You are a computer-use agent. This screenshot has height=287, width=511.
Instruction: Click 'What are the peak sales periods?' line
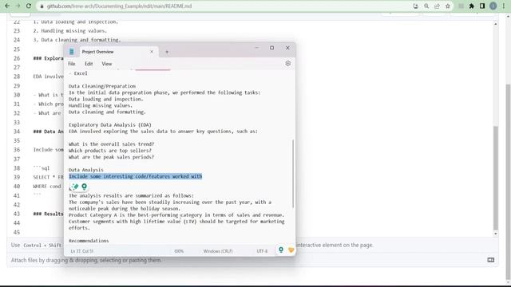tap(111, 157)
